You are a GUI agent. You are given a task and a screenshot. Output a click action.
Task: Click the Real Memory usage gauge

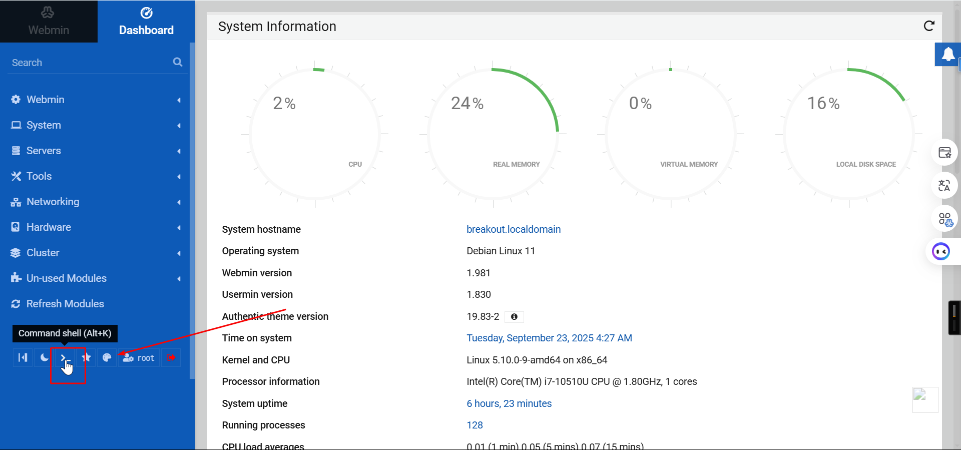tap(493, 134)
